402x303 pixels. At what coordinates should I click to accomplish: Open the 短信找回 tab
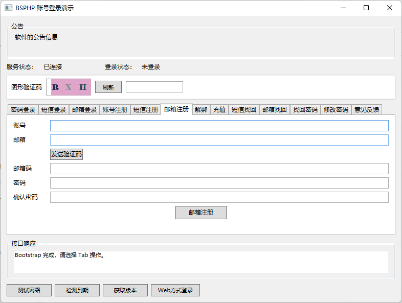pyautogui.click(x=244, y=110)
